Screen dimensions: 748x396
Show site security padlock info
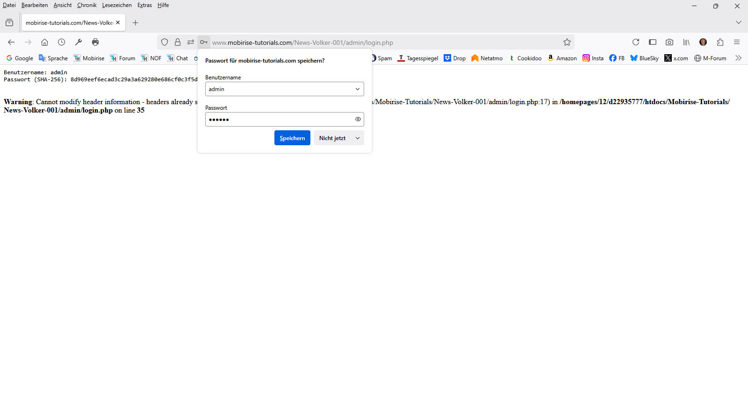pyautogui.click(x=178, y=42)
